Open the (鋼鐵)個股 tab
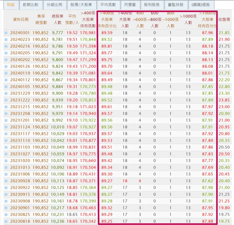 click(x=201, y=5)
